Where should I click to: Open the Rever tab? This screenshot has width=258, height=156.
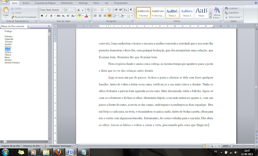96,3
